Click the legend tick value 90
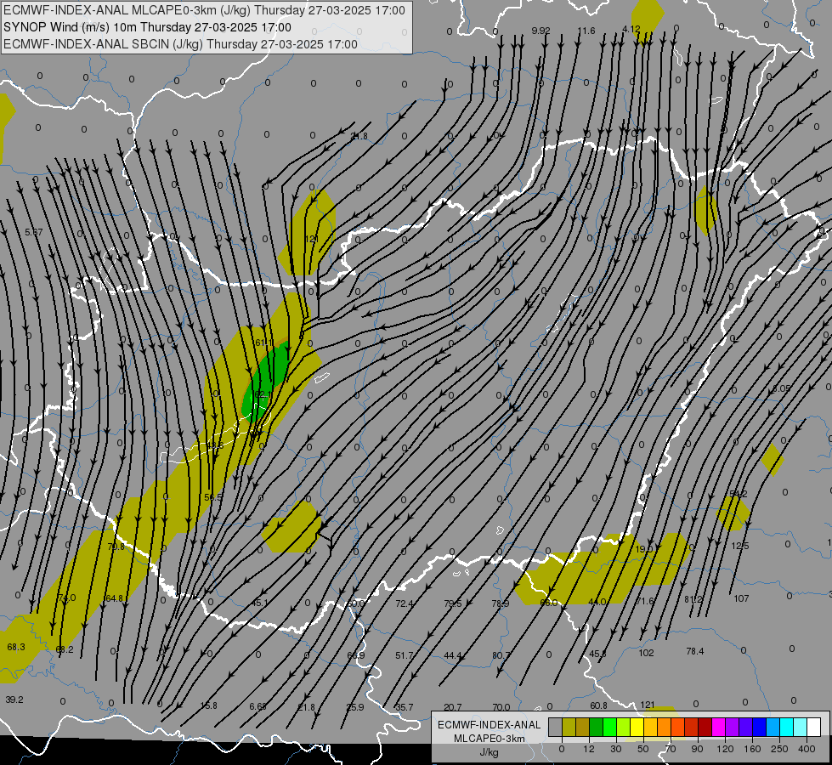 [697, 749]
